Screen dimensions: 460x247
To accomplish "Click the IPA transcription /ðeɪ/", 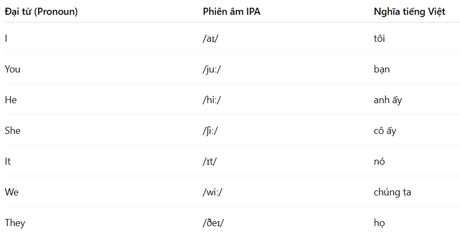I will click(213, 223).
